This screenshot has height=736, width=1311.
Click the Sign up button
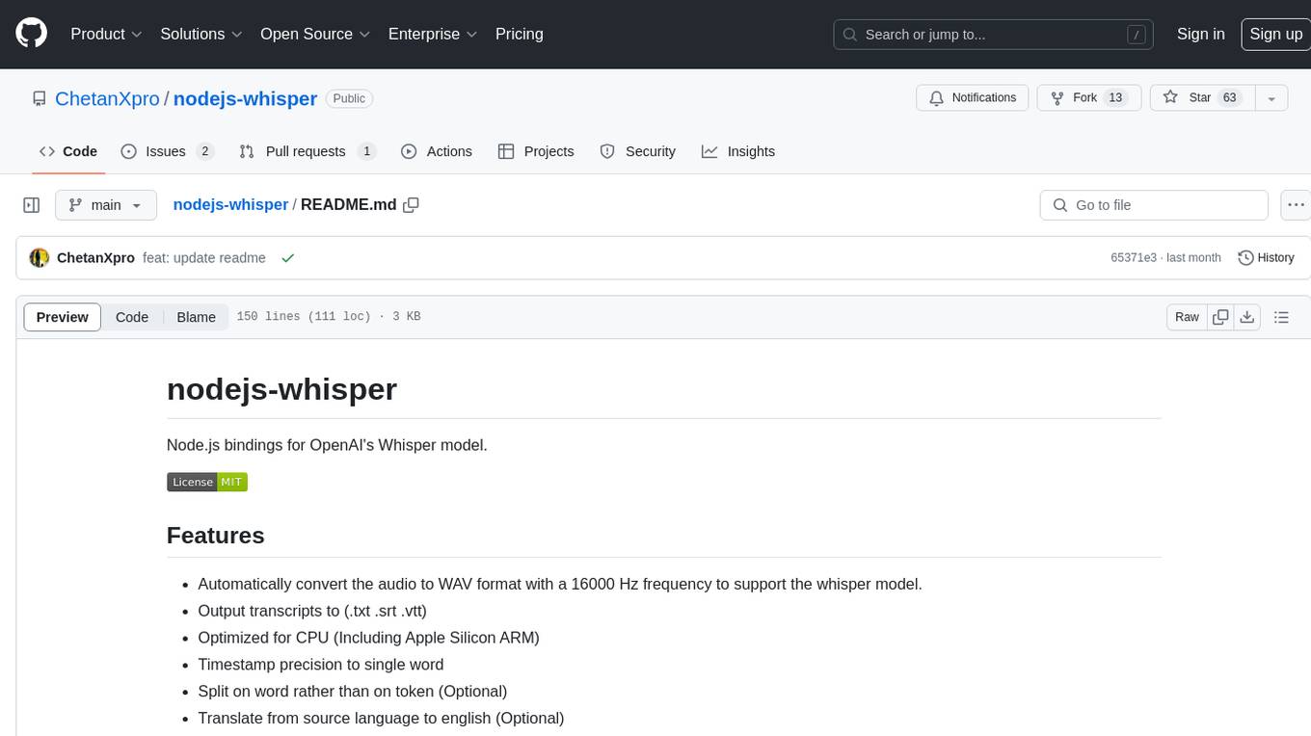(x=1275, y=34)
